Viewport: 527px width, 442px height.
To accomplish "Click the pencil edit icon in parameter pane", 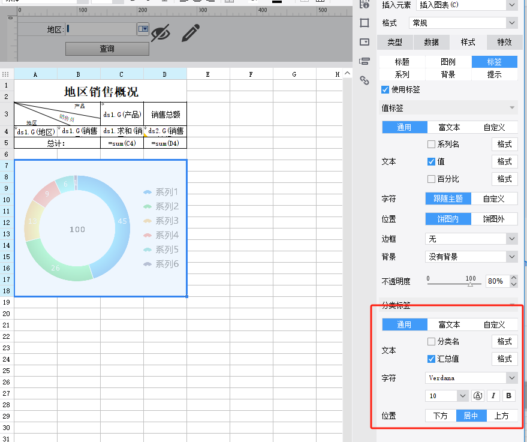I will tap(191, 33).
